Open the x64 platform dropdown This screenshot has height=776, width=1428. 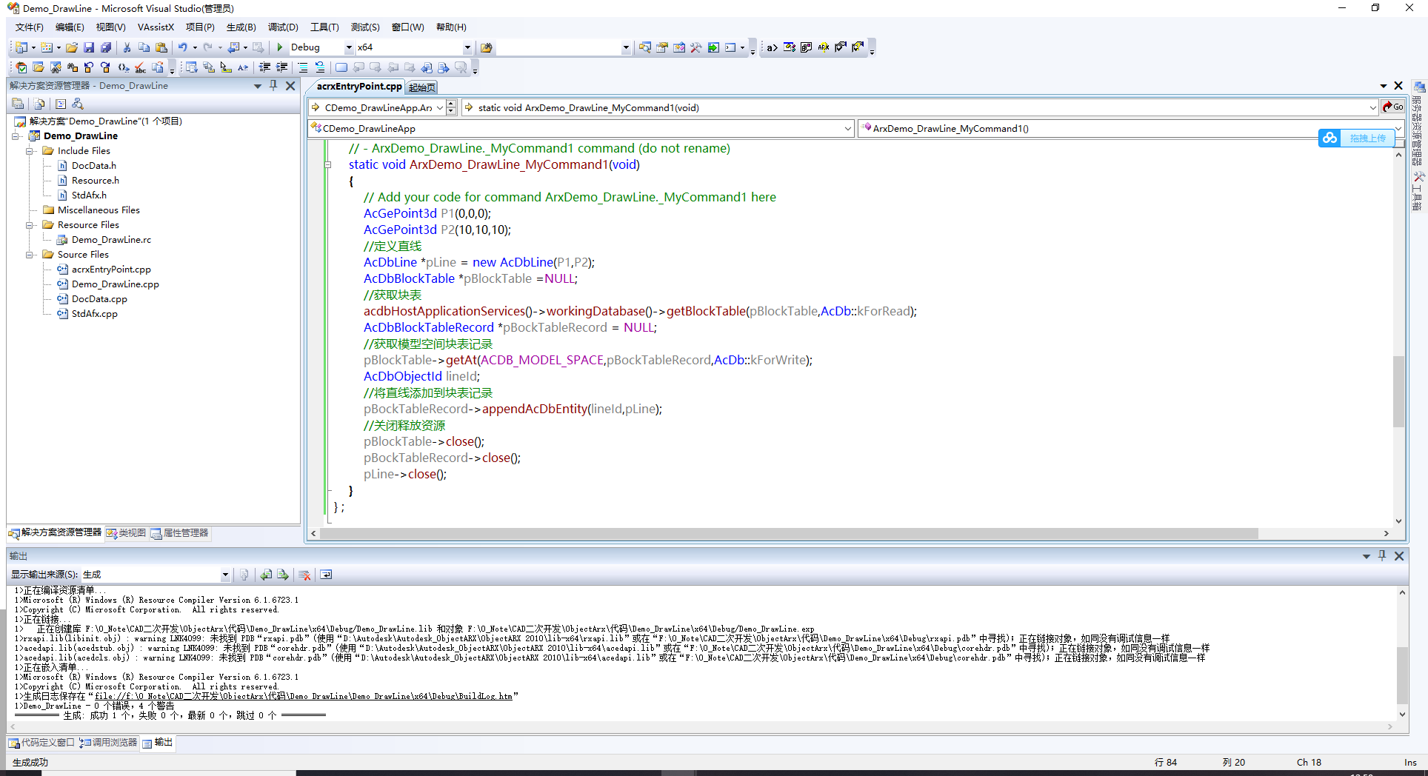(x=467, y=47)
